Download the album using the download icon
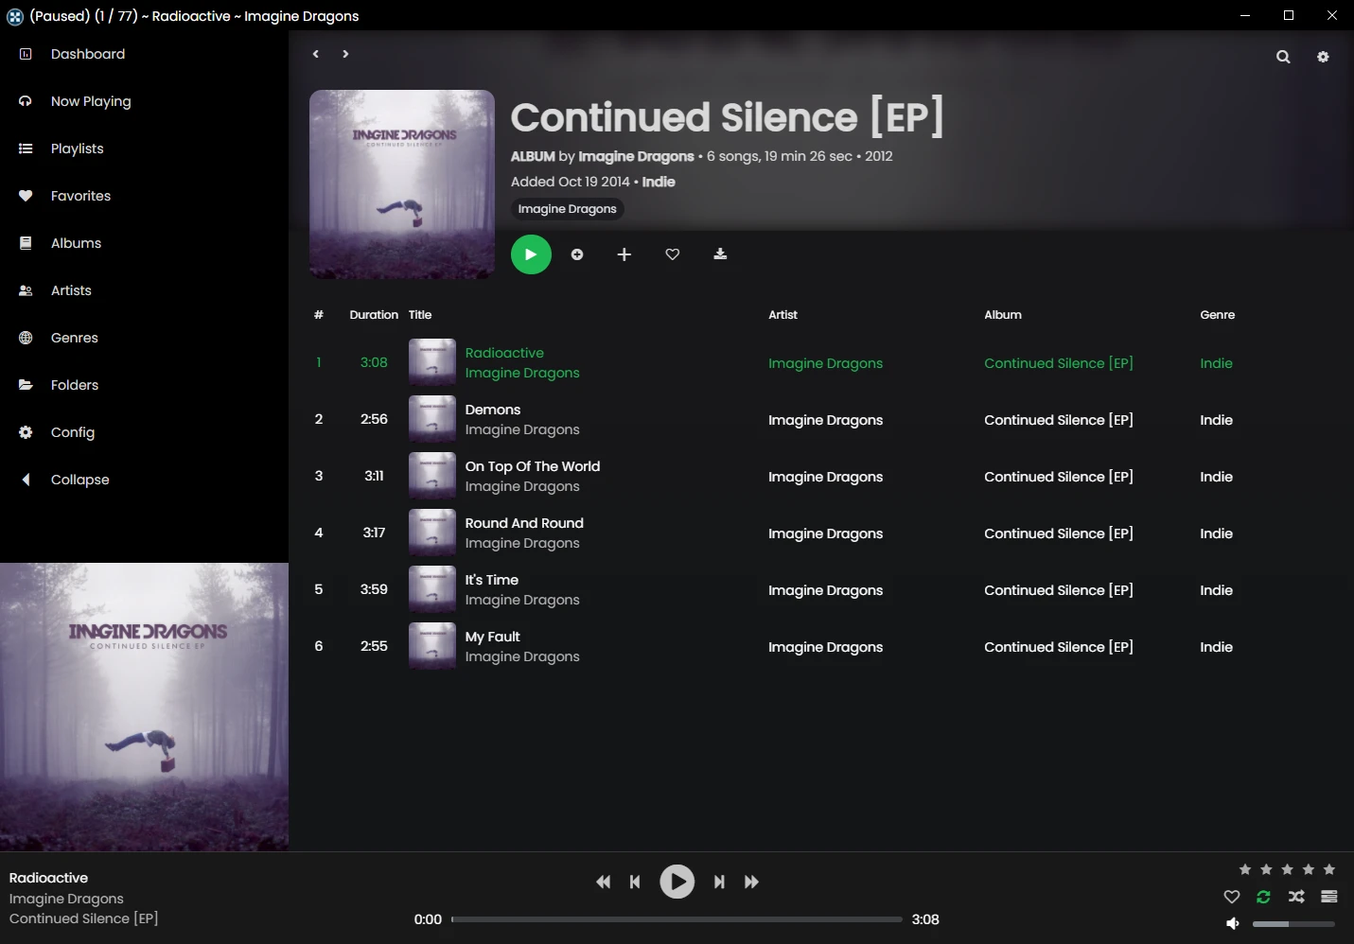 [x=720, y=254]
